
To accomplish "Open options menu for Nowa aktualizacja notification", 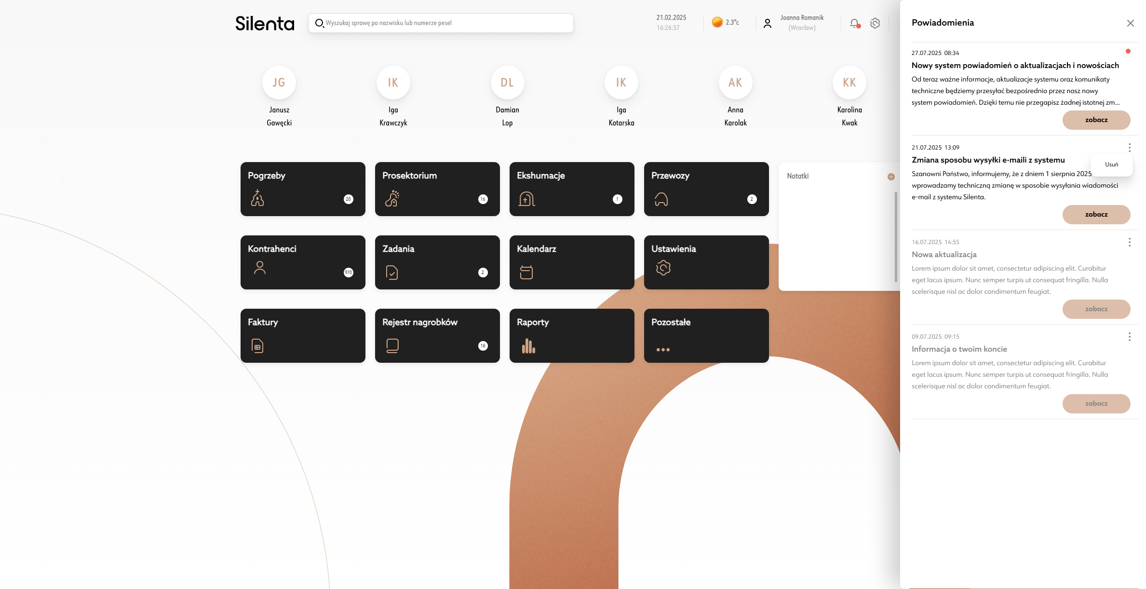I will pos(1129,242).
